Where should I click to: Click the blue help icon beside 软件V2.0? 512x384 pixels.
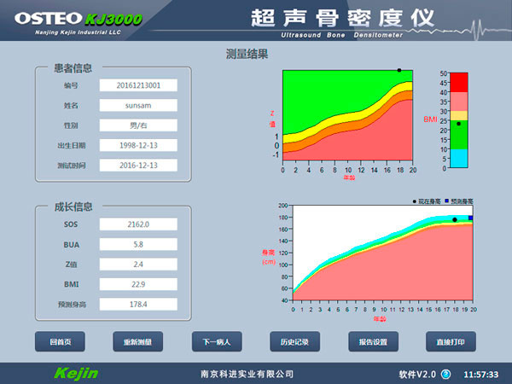click(x=446, y=374)
